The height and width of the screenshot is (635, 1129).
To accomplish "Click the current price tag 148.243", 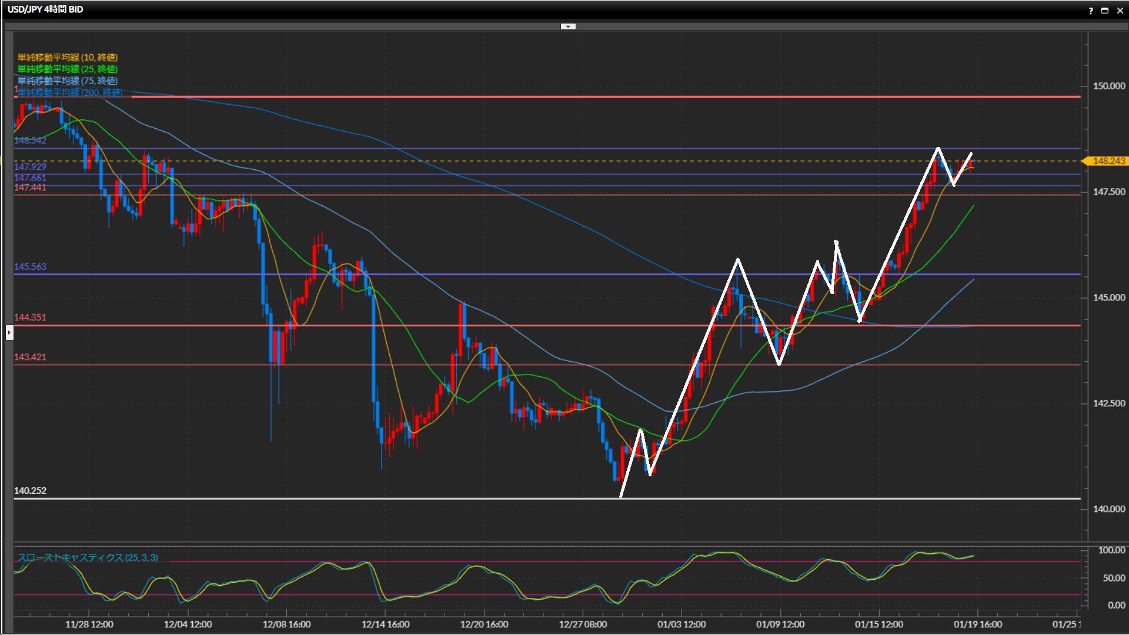I will (x=1108, y=161).
